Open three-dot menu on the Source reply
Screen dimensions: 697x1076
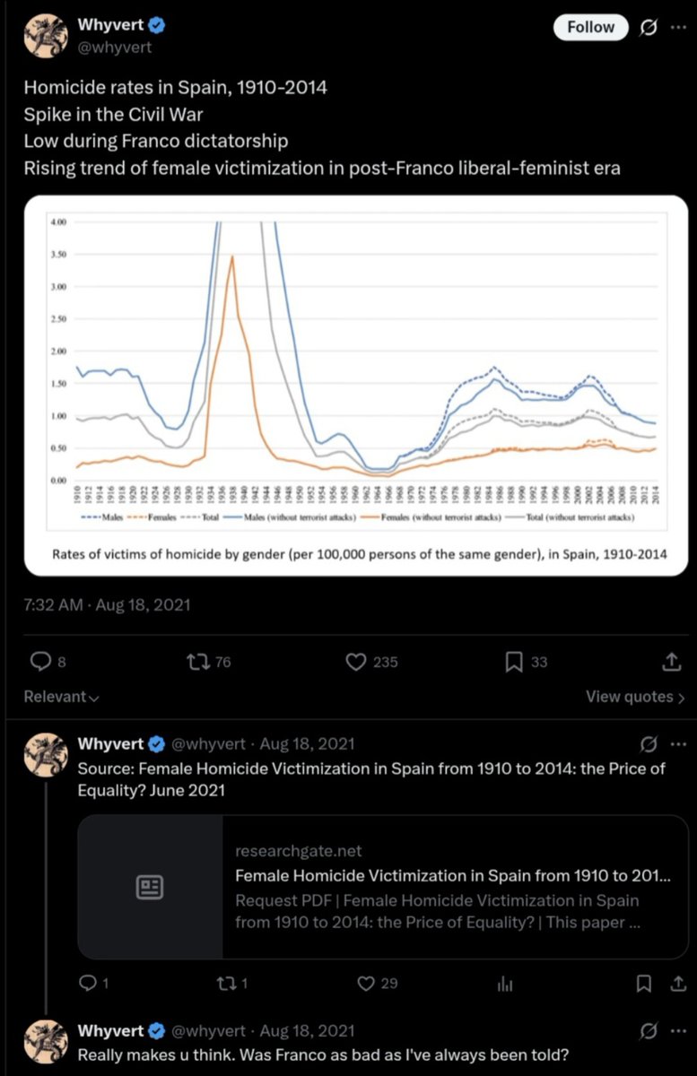[x=677, y=743]
